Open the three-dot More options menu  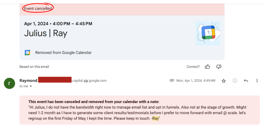pyautogui.click(x=257, y=81)
